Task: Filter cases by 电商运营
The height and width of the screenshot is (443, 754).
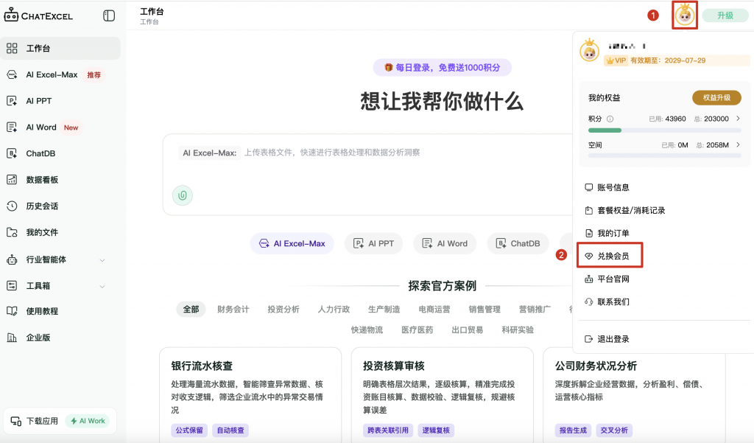Action: (x=434, y=309)
